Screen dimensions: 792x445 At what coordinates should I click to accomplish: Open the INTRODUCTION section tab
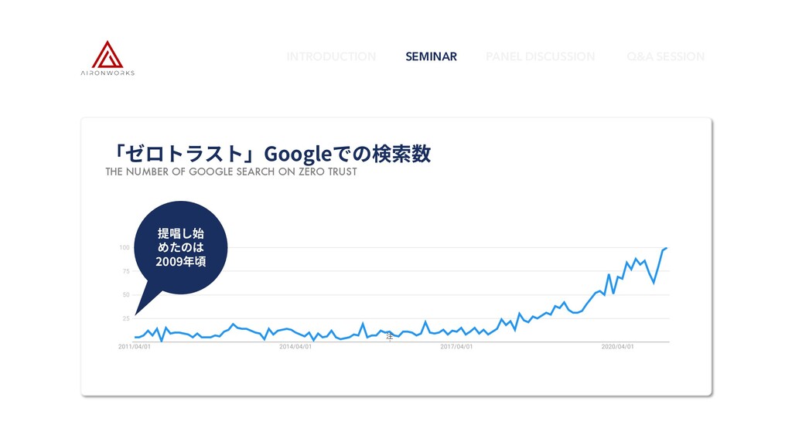[331, 56]
